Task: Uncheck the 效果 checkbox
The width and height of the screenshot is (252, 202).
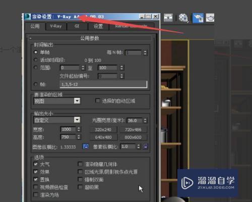Action: point(36,172)
